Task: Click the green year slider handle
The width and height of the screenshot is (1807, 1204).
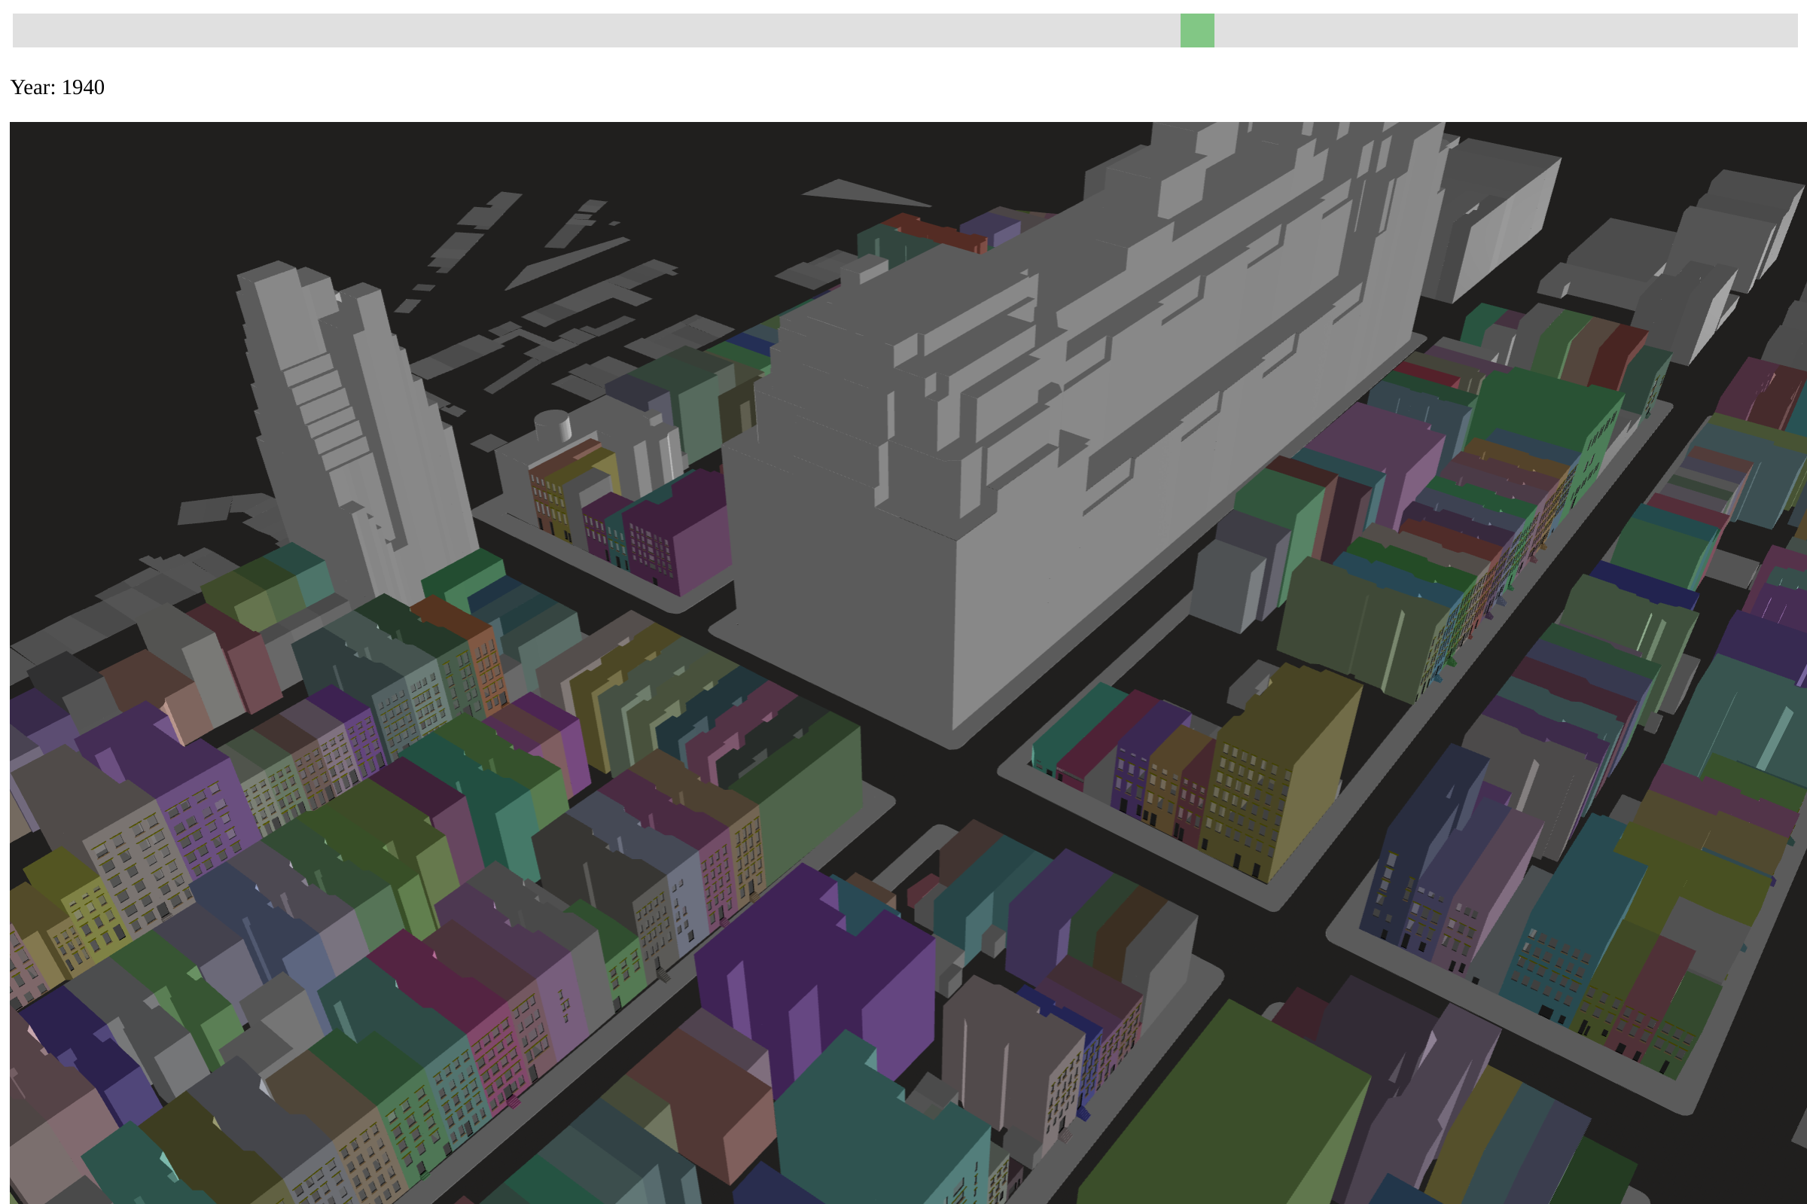Action: (1196, 31)
